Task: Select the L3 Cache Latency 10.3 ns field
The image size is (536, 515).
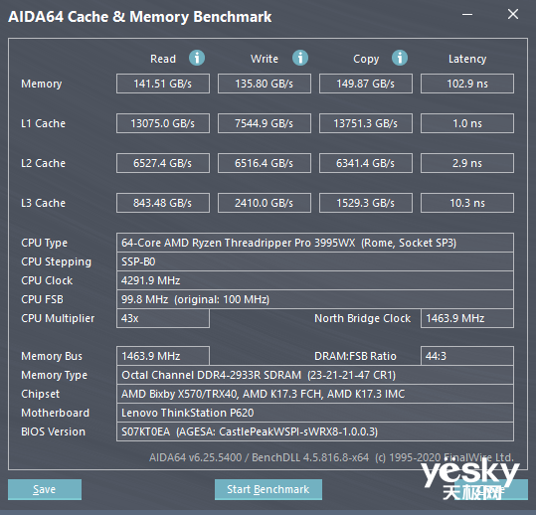Action: (467, 203)
